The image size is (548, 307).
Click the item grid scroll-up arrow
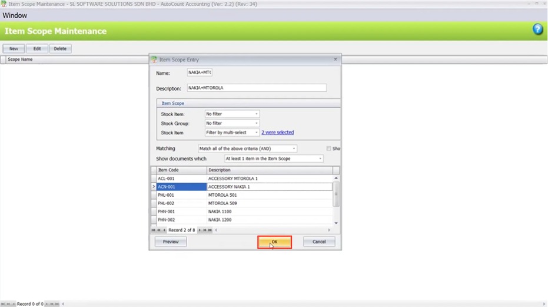tap(336, 178)
